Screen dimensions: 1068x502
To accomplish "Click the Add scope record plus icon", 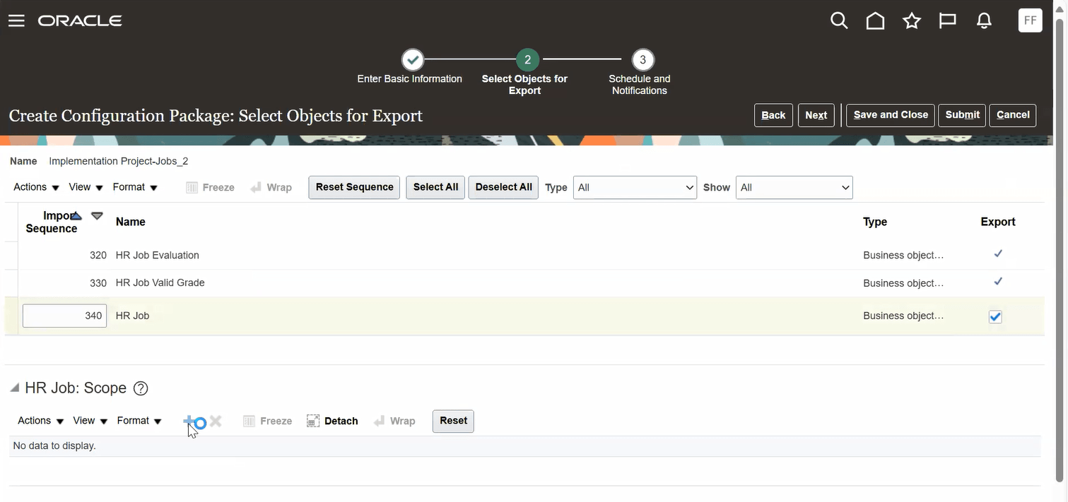I will coord(189,421).
